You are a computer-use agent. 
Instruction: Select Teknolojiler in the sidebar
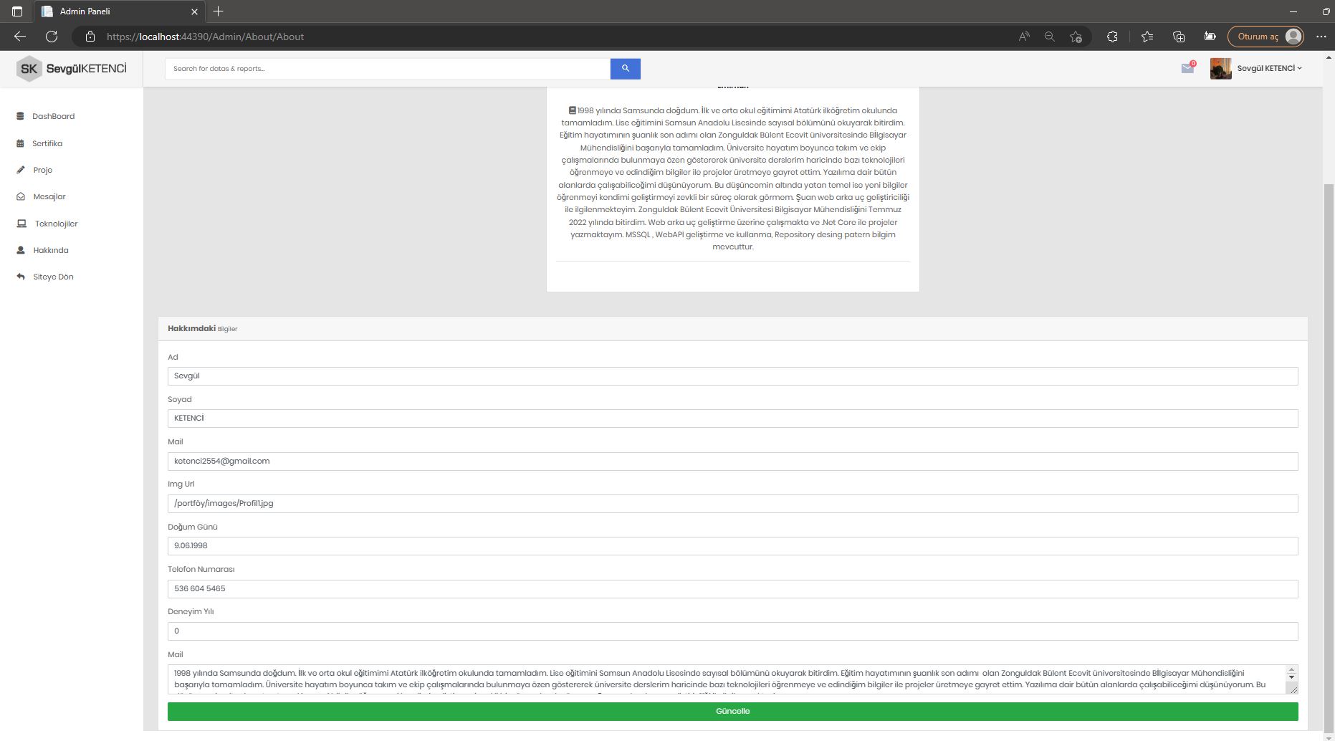(x=56, y=224)
